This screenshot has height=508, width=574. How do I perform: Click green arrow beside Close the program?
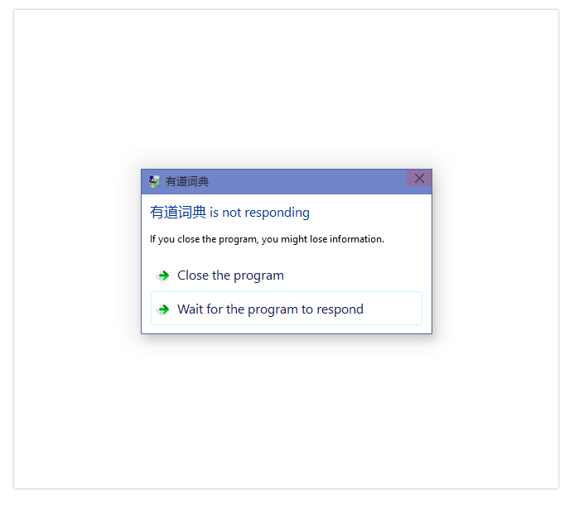(163, 276)
